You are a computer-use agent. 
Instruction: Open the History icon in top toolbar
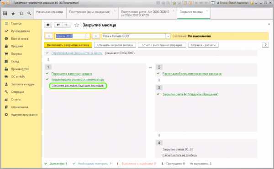click(21, 13)
